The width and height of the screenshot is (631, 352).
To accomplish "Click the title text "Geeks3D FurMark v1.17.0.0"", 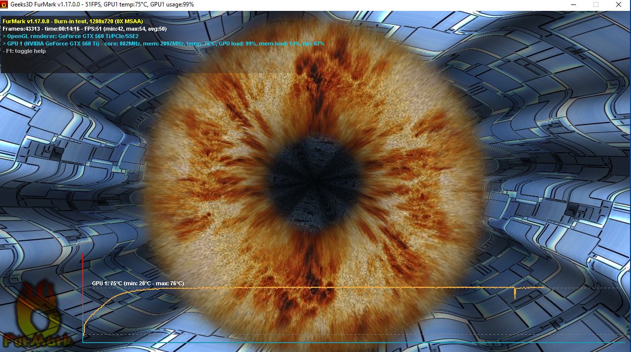I will tap(46, 4).
